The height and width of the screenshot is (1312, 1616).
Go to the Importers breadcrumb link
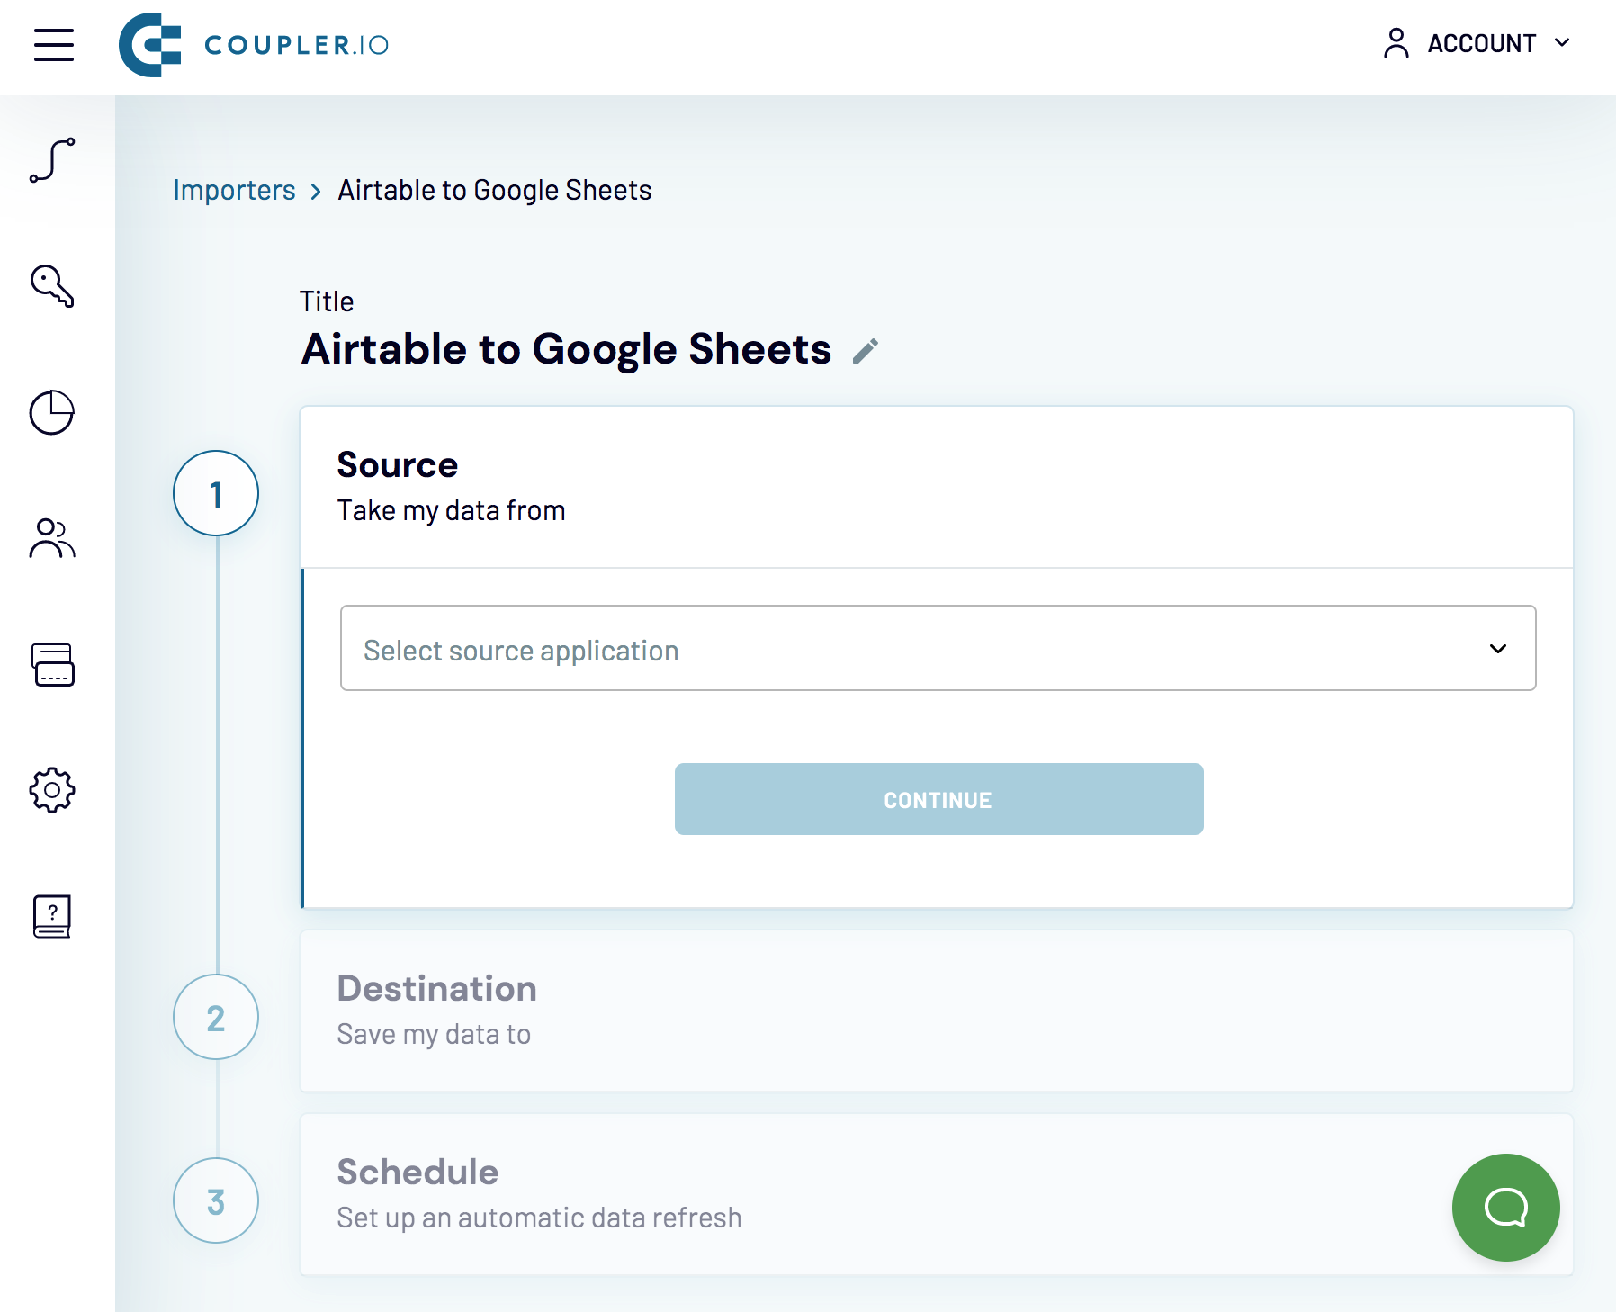[x=234, y=190]
